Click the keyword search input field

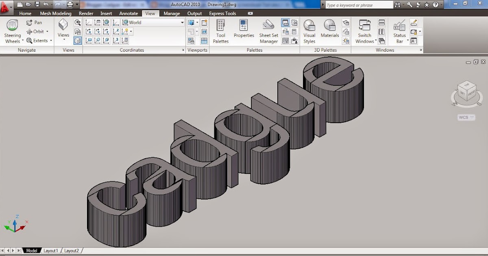[x=359, y=5]
